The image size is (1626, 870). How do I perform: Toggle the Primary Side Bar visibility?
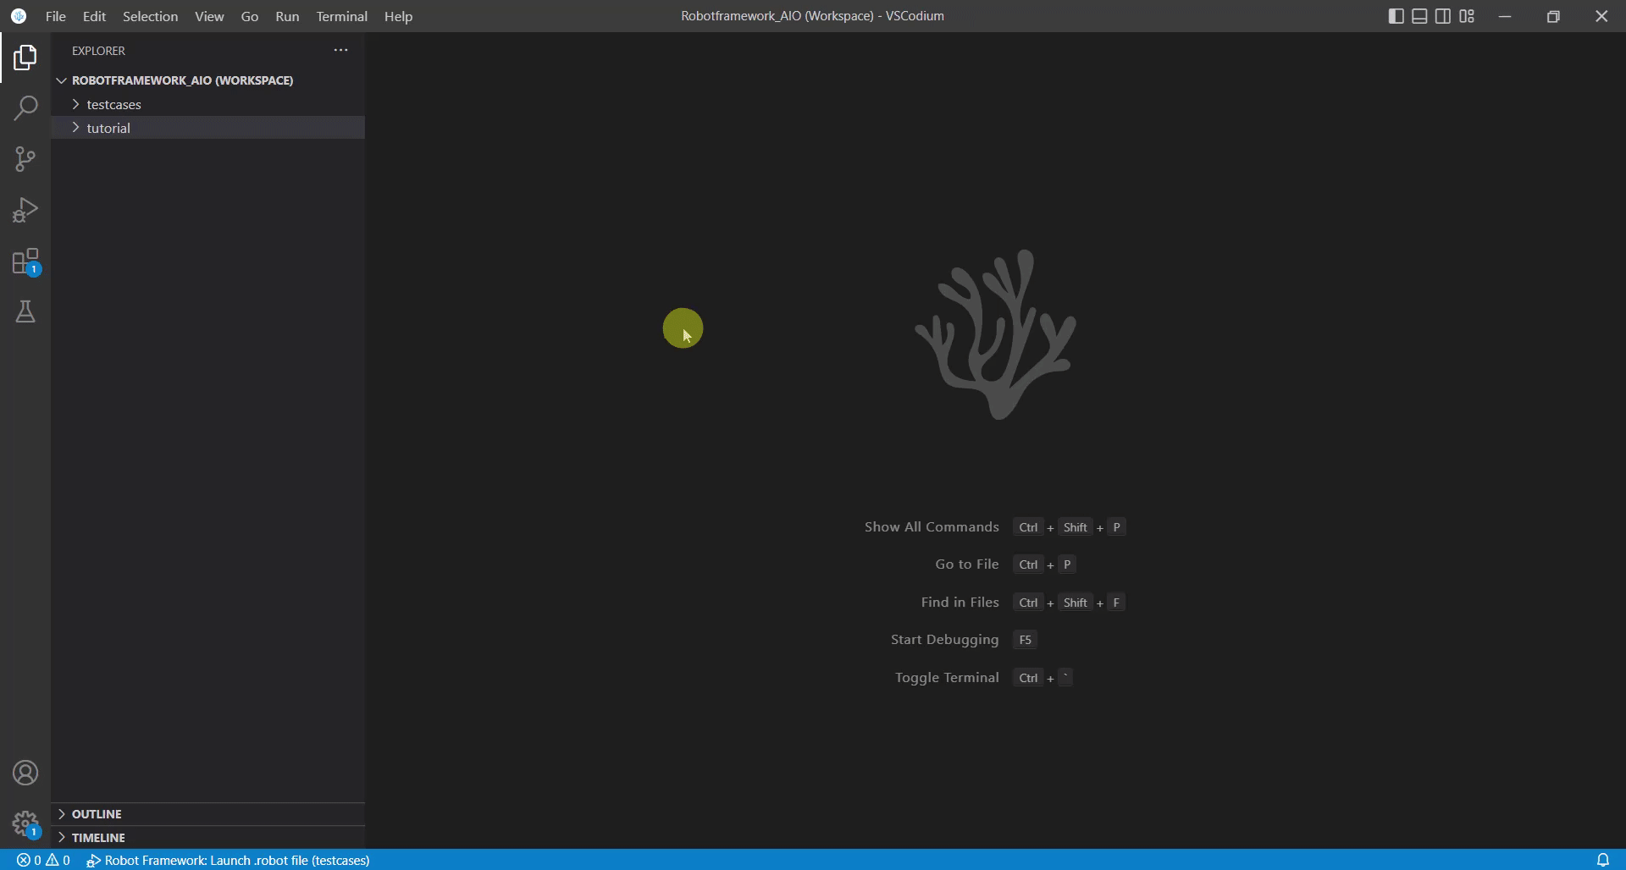tap(1396, 16)
